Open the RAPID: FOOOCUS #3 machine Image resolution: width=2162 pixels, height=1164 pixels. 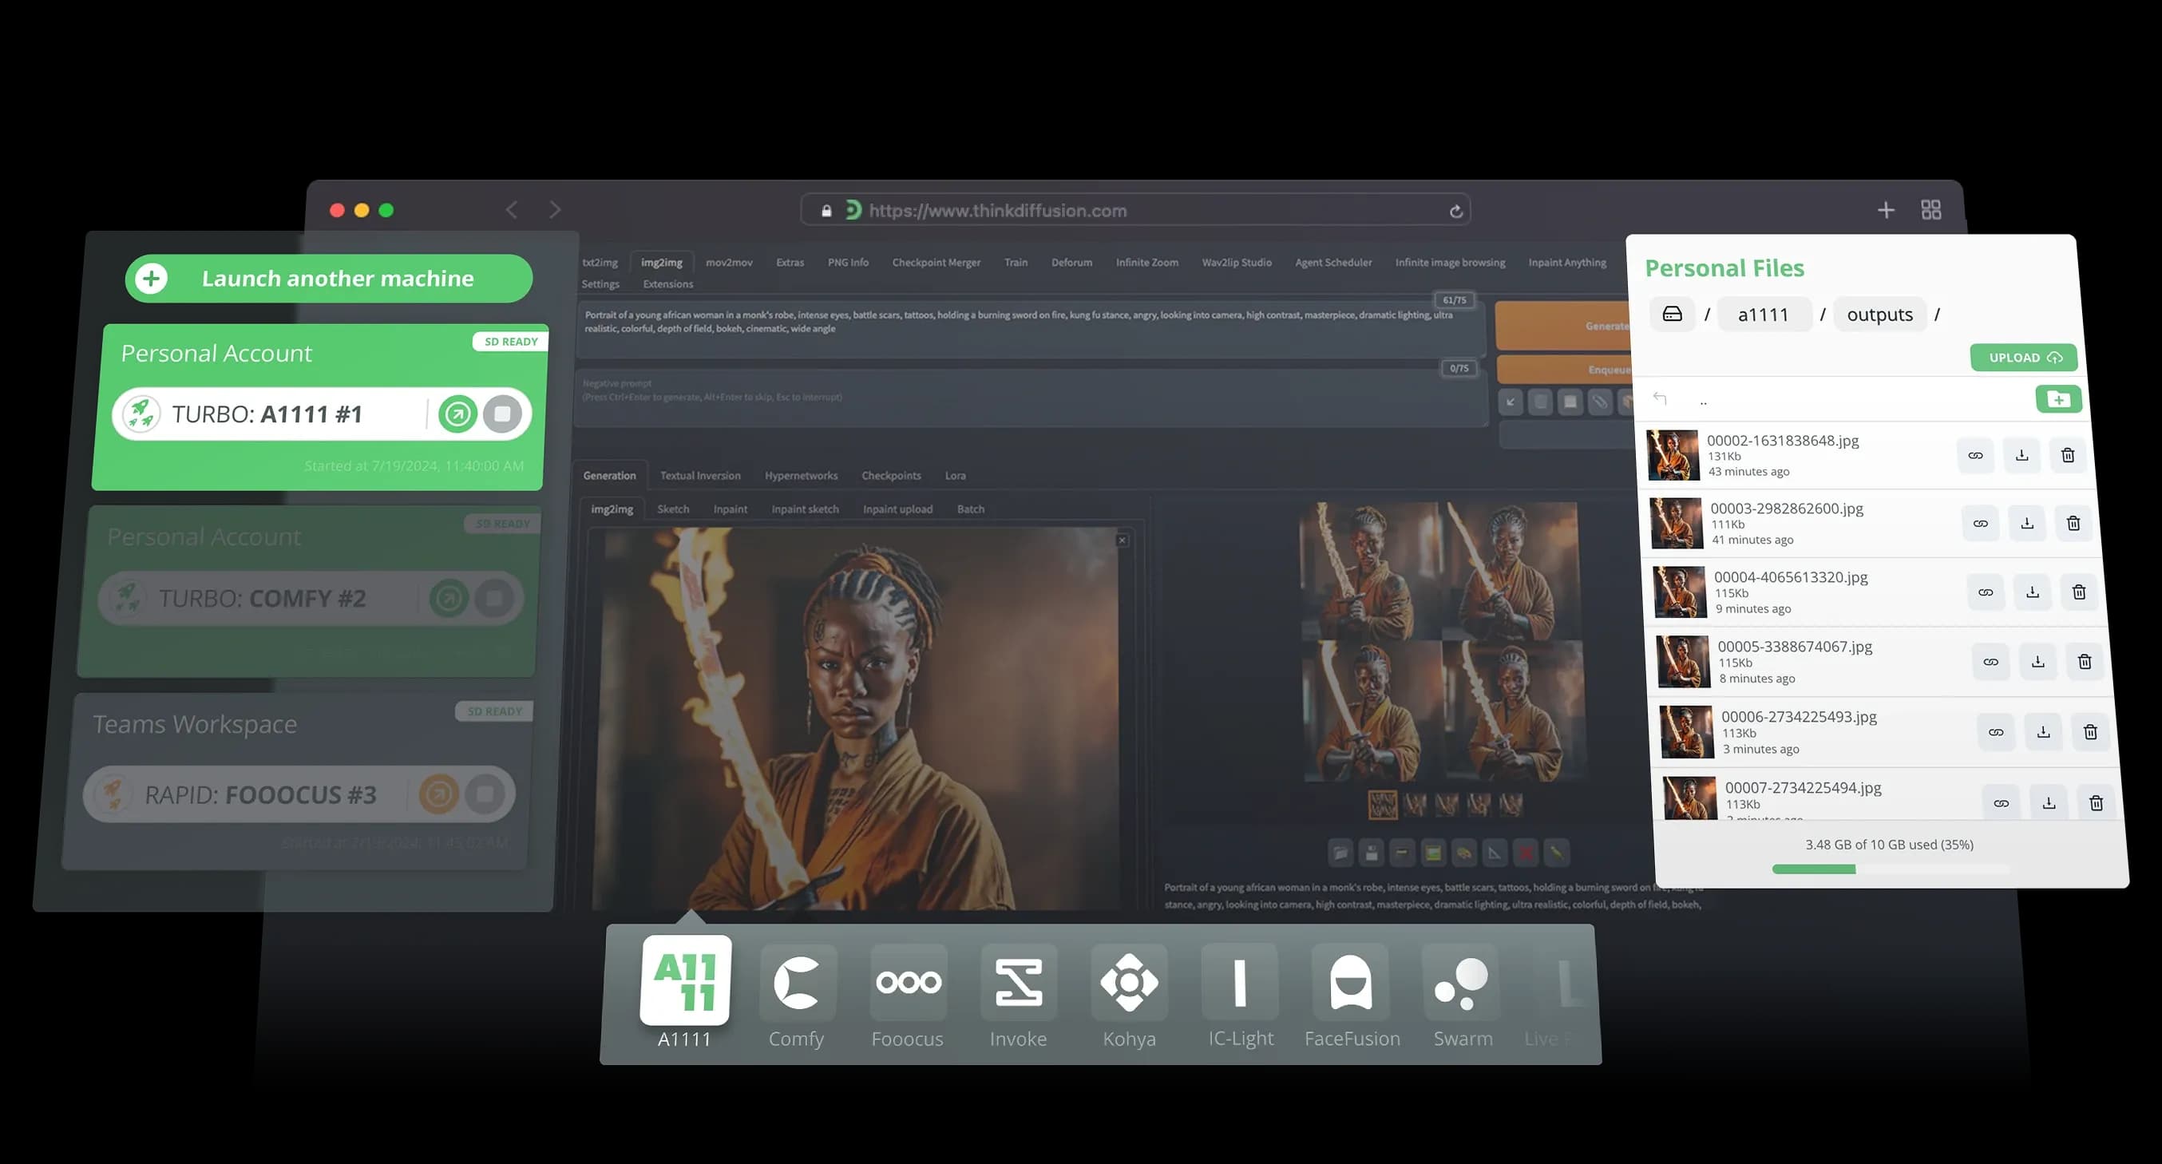point(438,794)
